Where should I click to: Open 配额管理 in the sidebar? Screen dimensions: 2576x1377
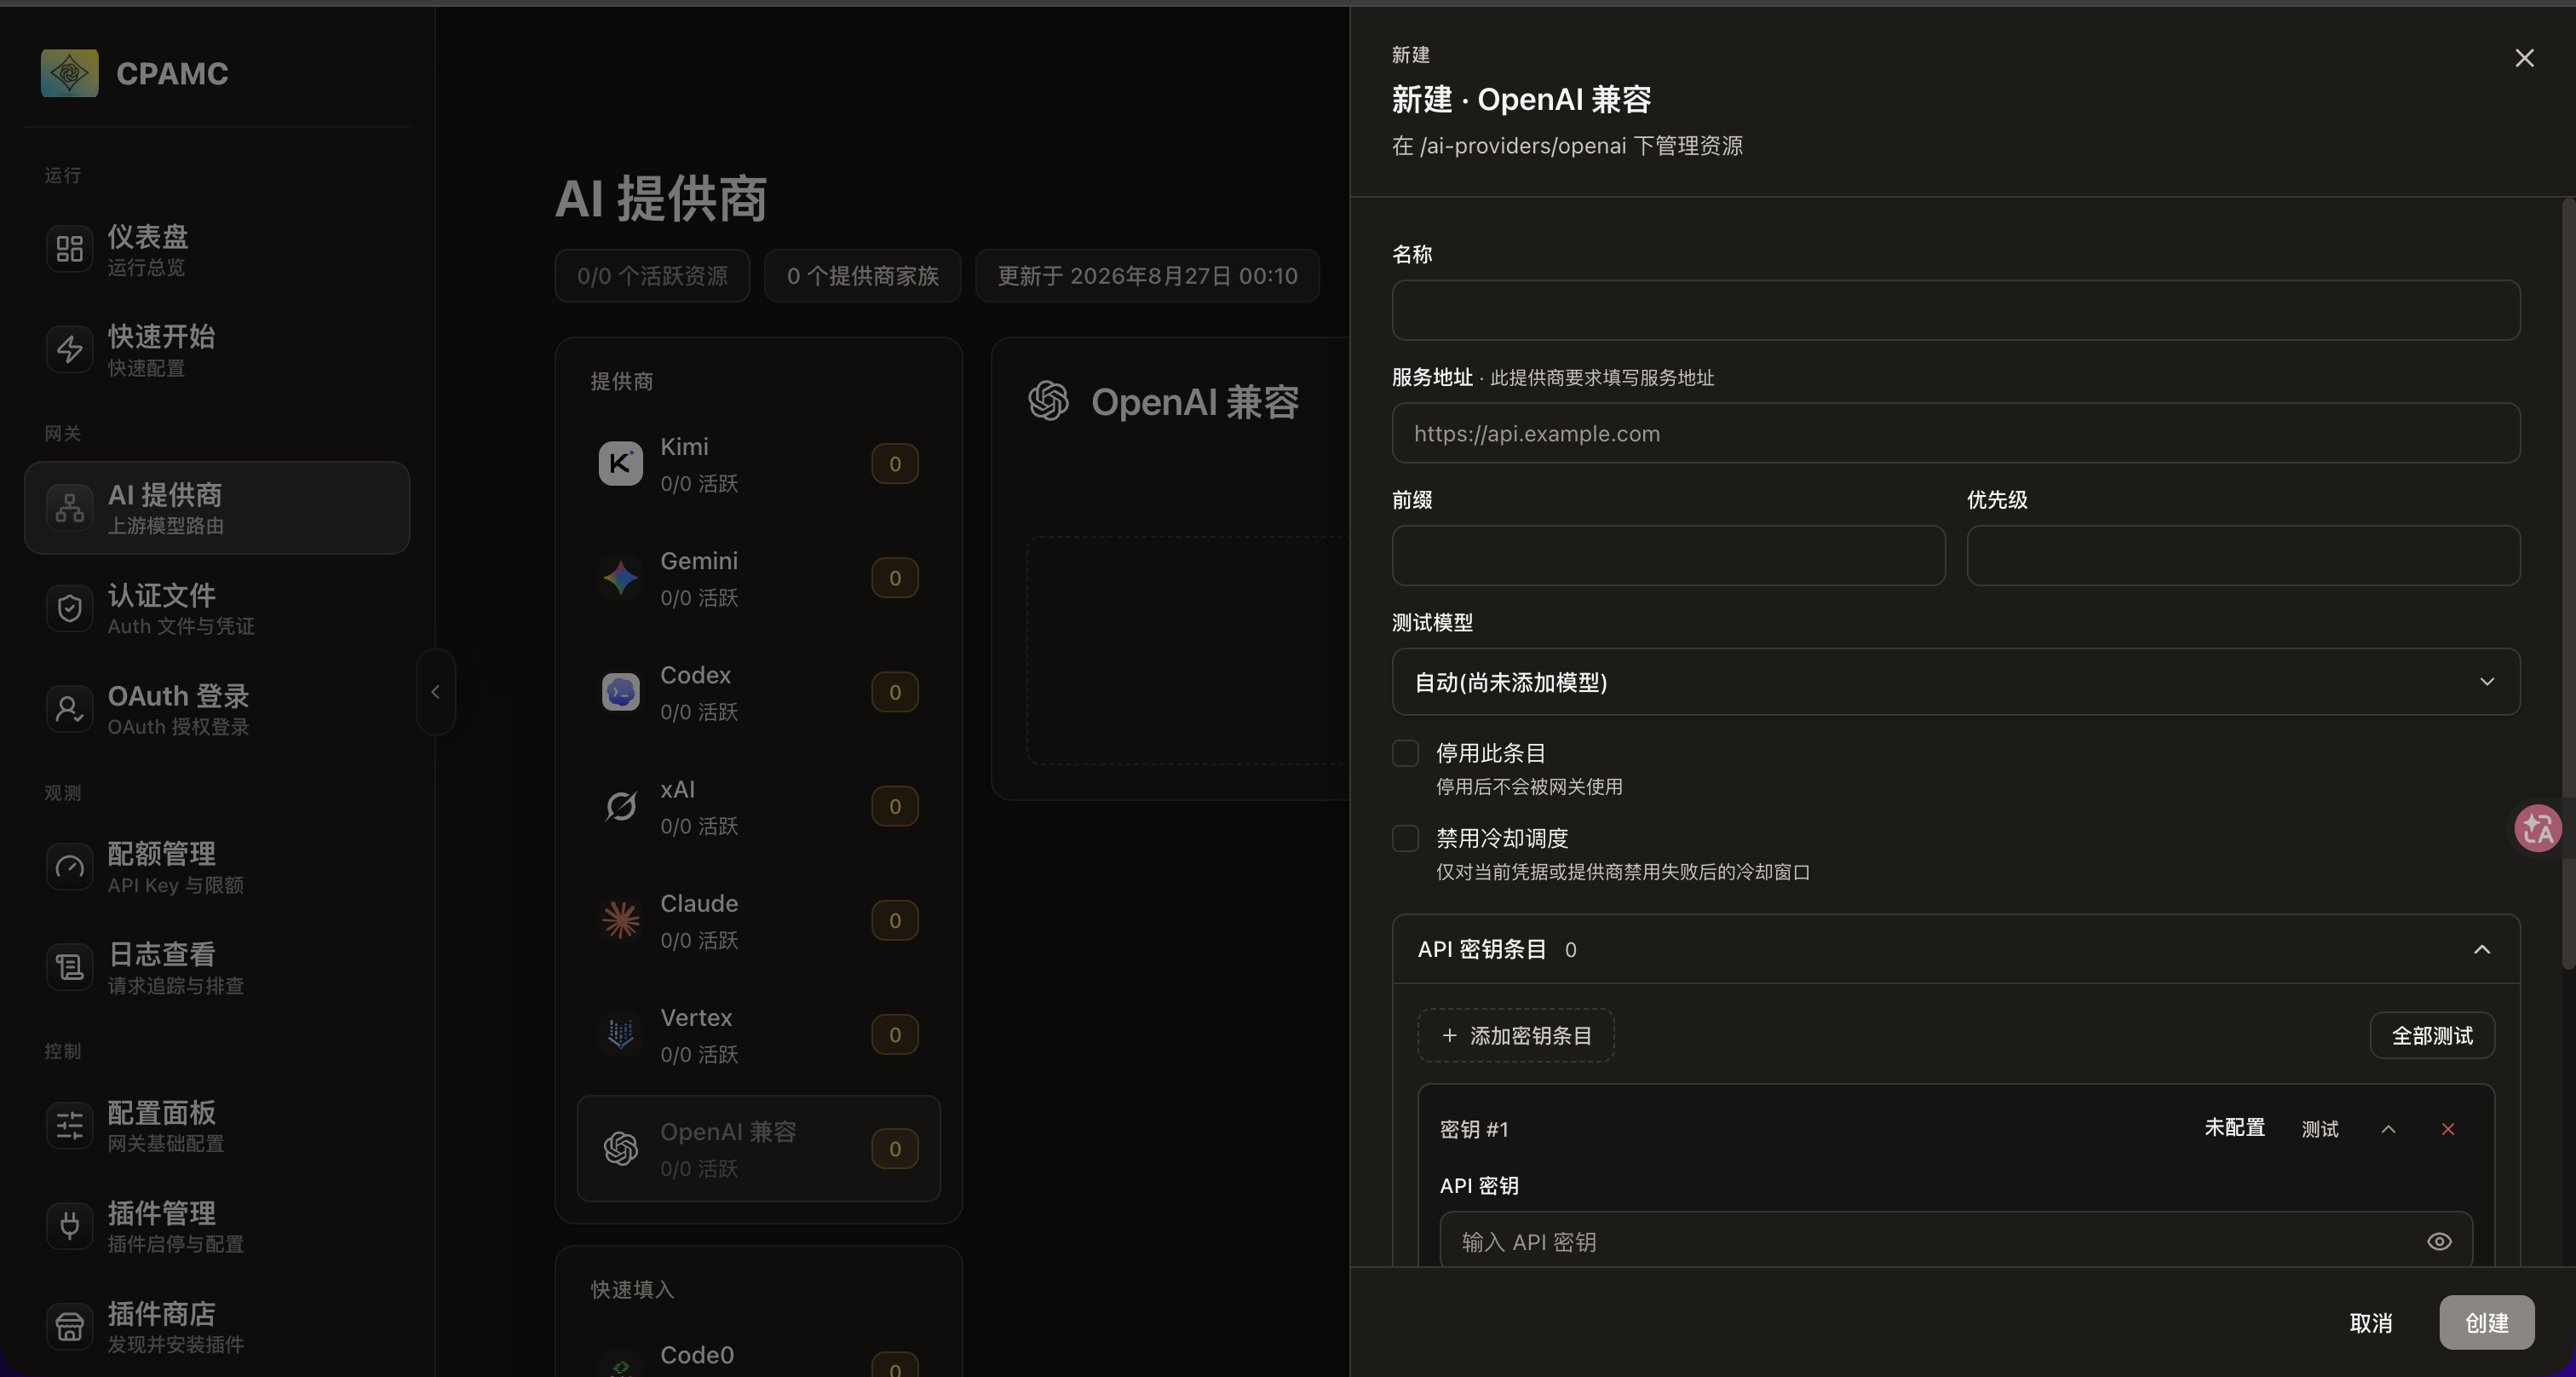(x=217, y=866)
